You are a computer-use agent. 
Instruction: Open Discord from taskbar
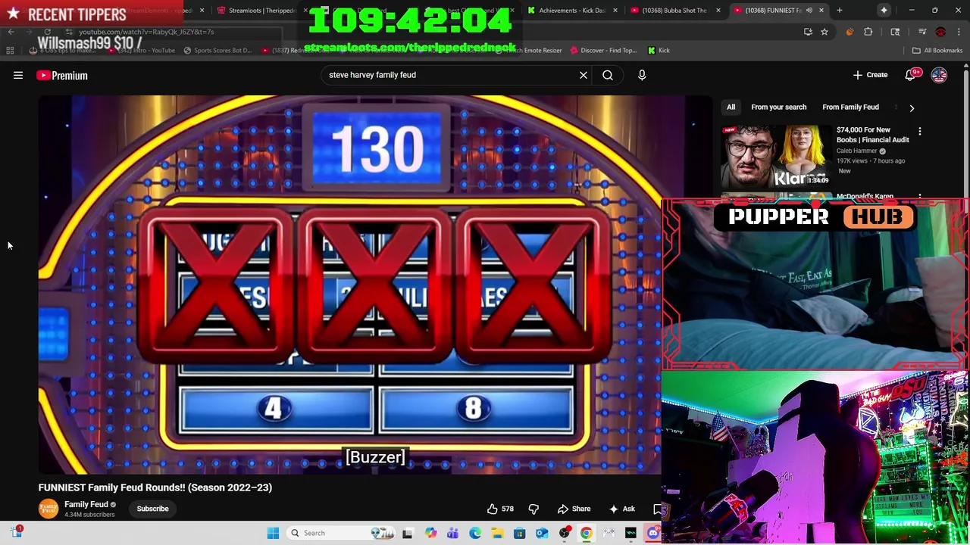click(653, 533)
